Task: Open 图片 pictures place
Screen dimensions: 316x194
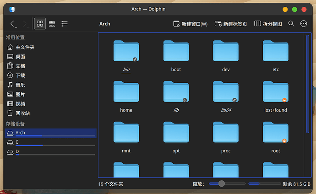Action: click(50, 94)
